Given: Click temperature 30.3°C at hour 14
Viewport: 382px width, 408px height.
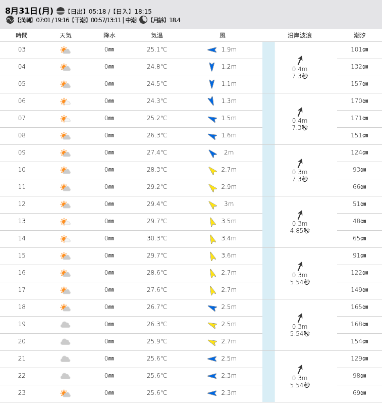Looking at the screenshot, I should click(x=157, y=238).
